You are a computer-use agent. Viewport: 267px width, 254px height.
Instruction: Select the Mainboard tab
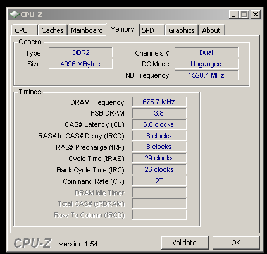coord(87,30)
